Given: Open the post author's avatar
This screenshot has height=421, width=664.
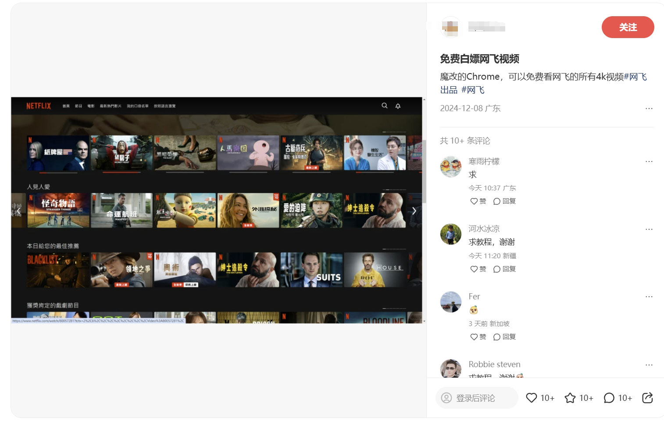Looking at the screenshot, I should pos(450,27).
